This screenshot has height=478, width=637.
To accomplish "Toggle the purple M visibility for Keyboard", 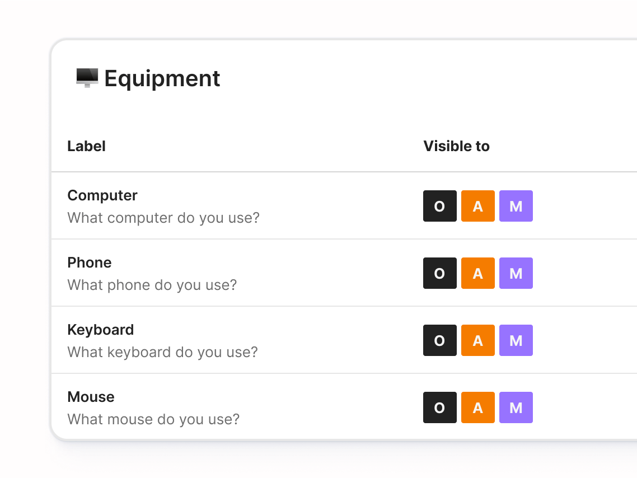I will coord(516,340).
